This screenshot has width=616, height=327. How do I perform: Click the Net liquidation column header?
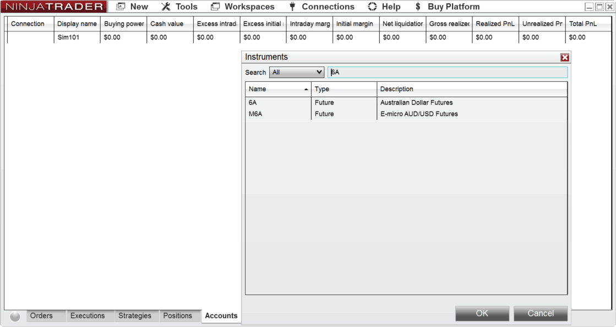pyautogui.click(x=402, y=24)
